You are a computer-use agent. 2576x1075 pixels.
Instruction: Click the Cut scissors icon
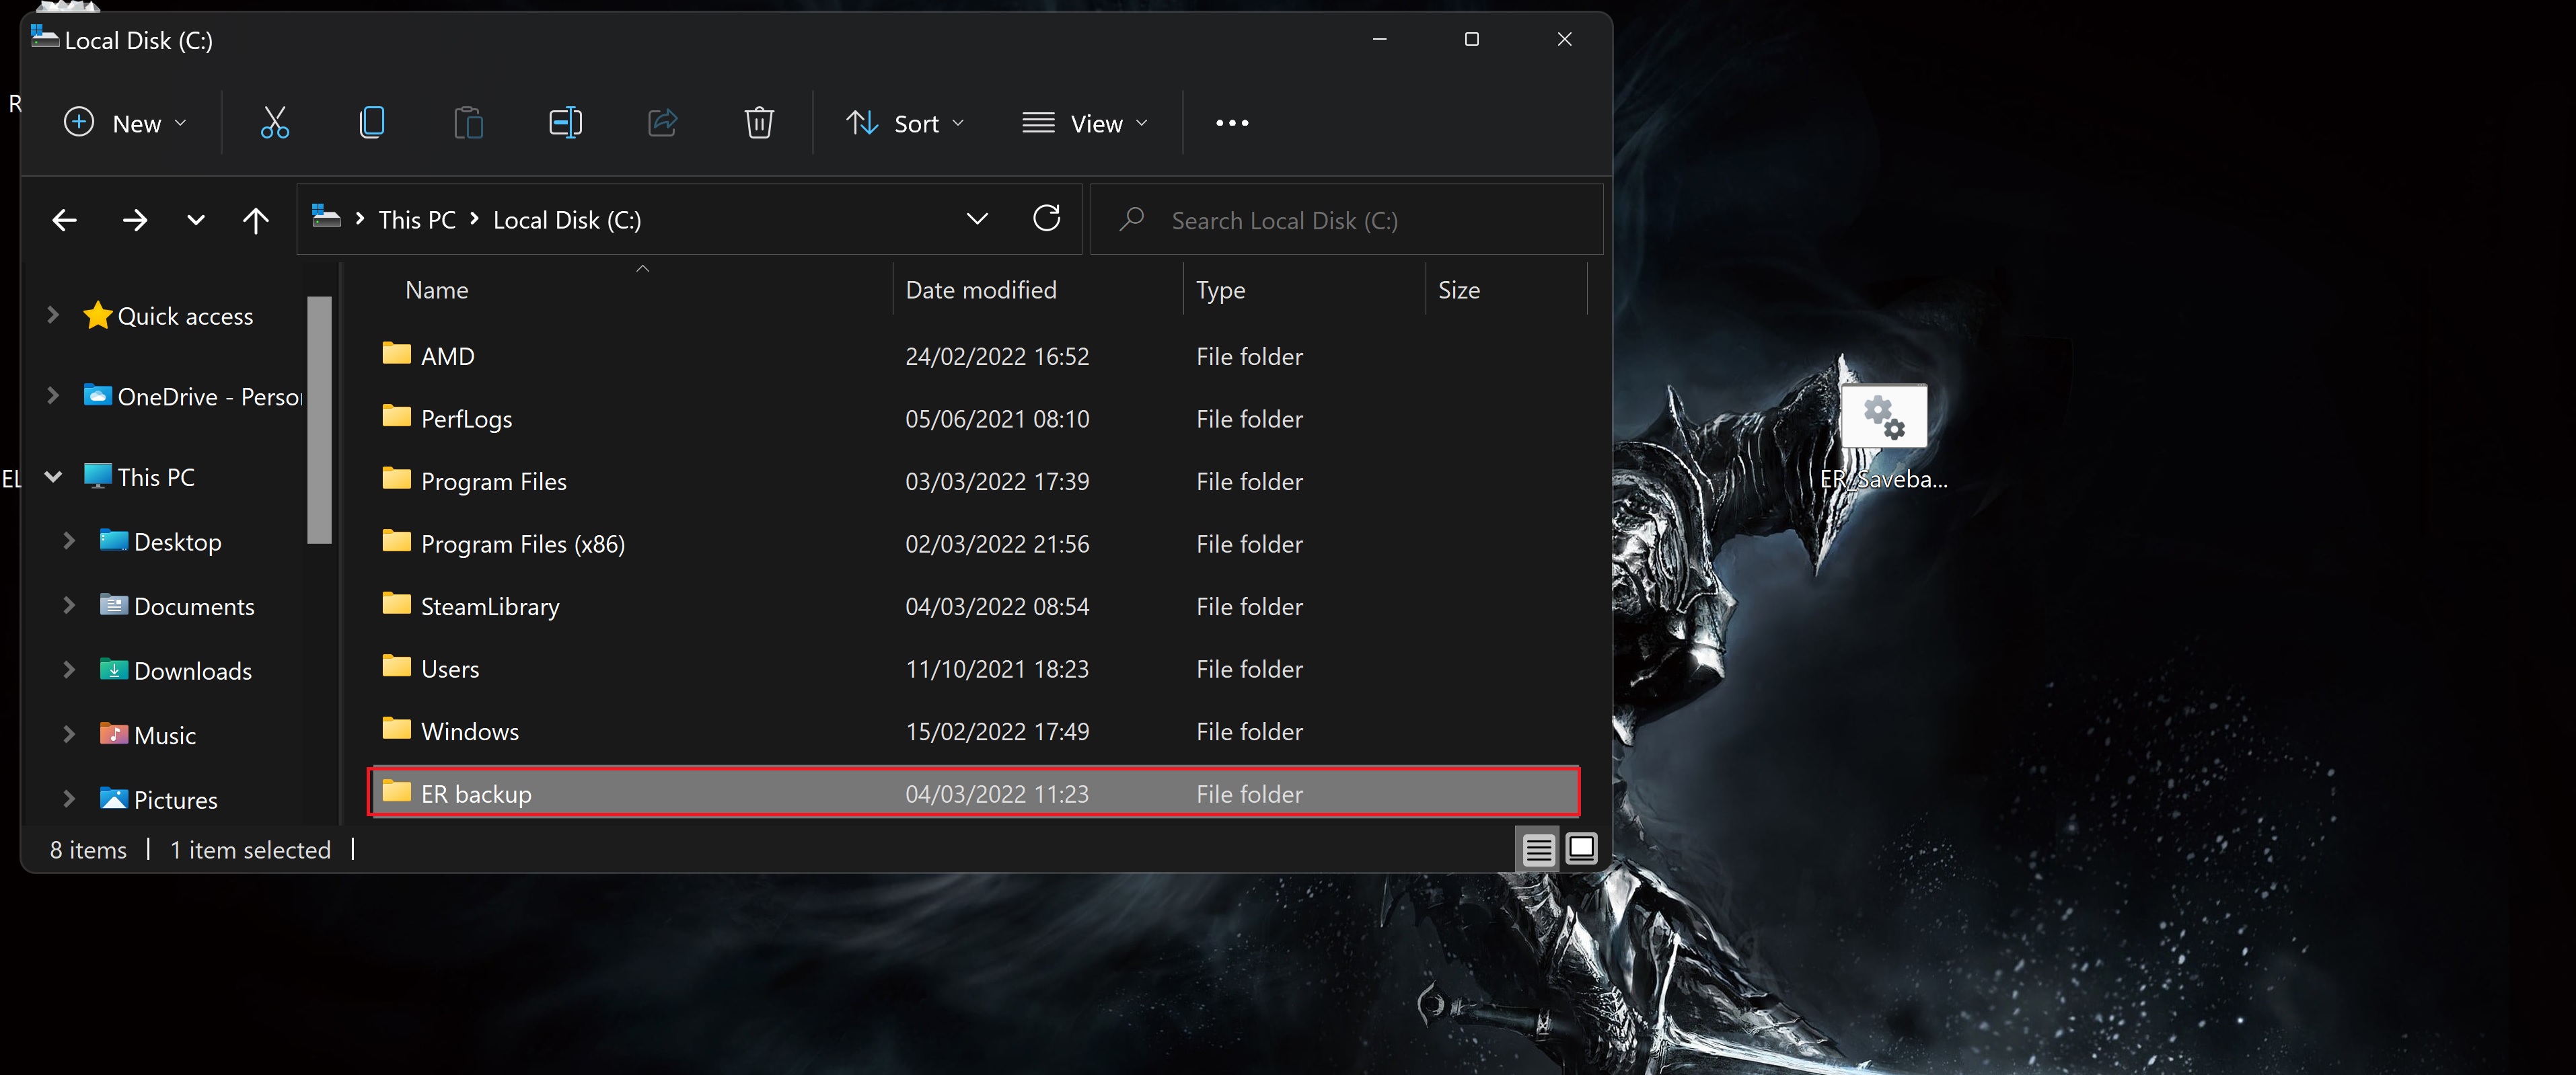click(274, 123)
